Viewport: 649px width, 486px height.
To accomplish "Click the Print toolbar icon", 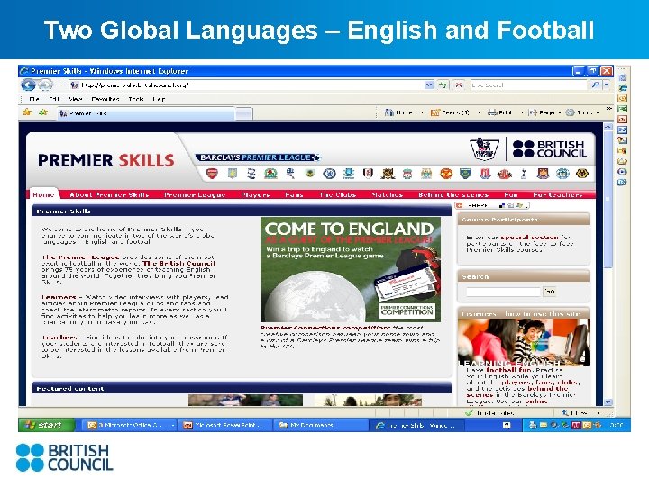I will [492, 112].
